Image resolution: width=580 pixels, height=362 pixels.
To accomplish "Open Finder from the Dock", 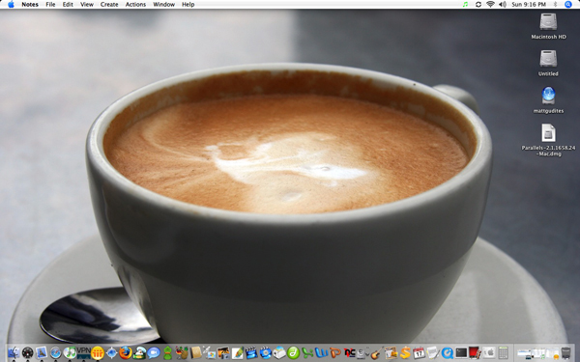I will 14,352.
